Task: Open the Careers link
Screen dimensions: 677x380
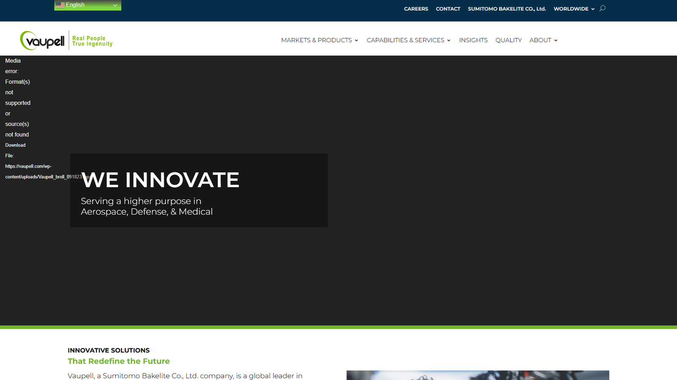Action: [x=416, y=9]
